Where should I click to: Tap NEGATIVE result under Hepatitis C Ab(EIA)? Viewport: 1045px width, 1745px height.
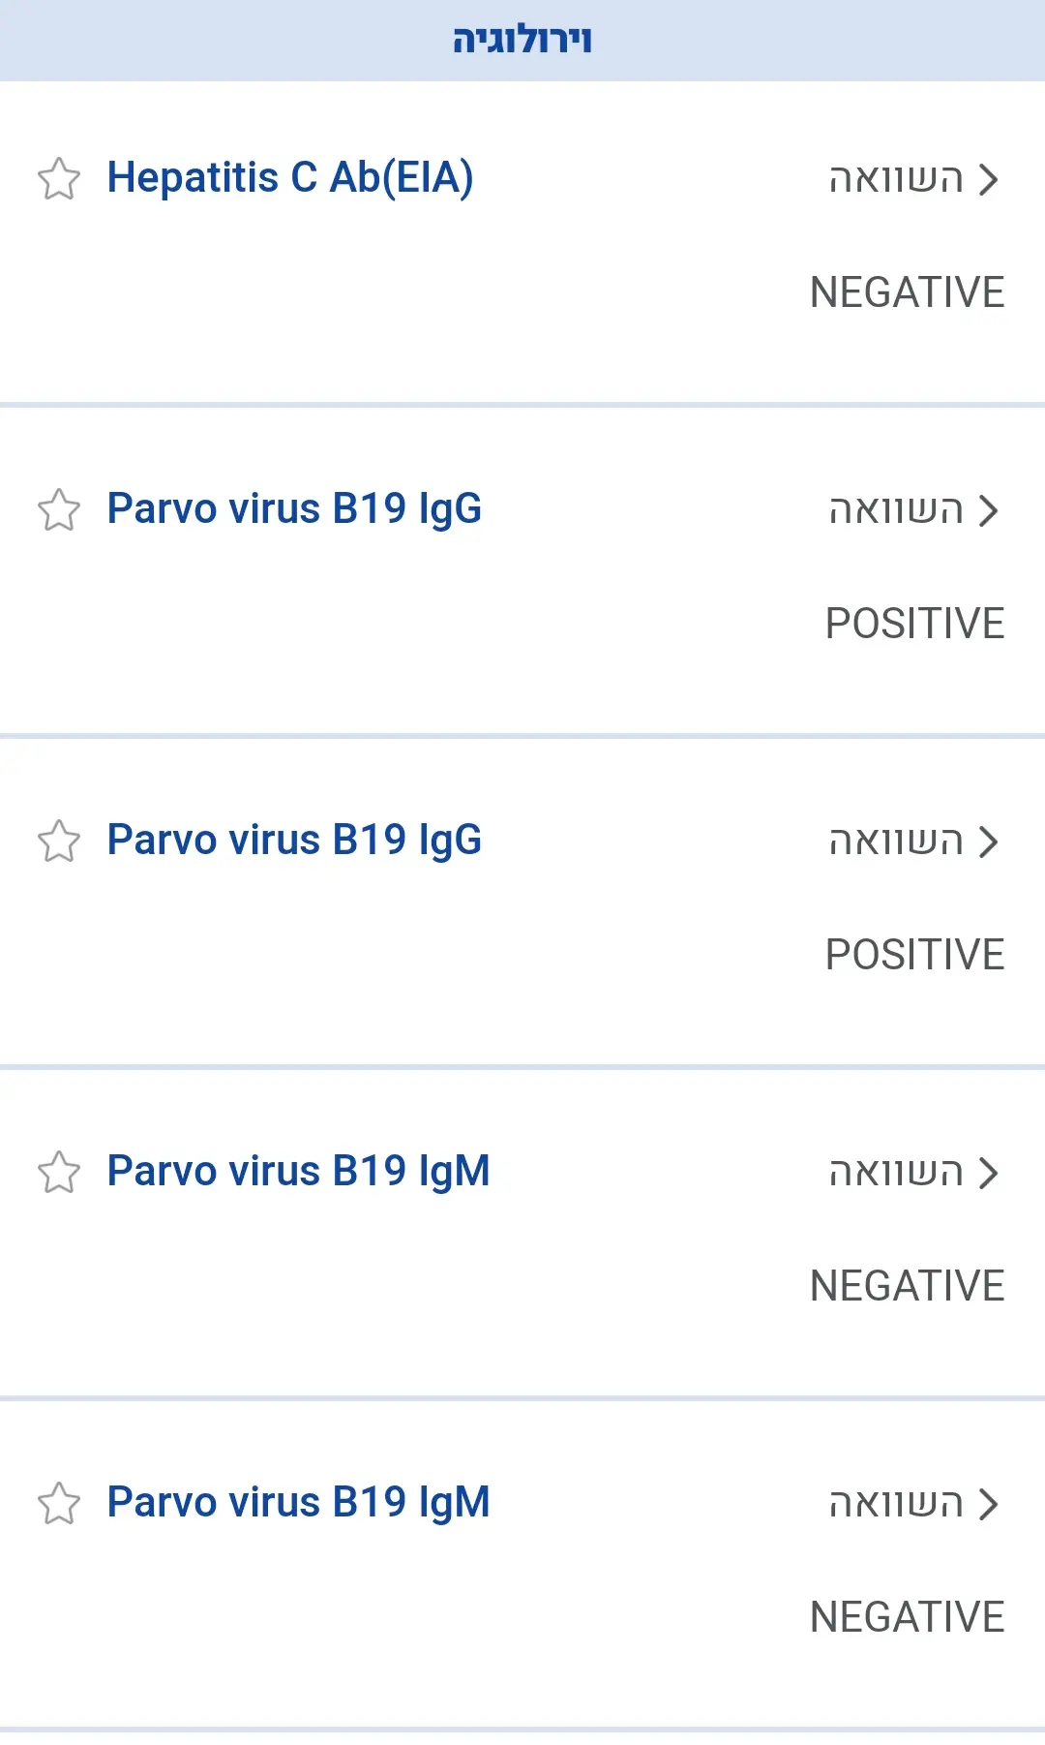point(907,292)
